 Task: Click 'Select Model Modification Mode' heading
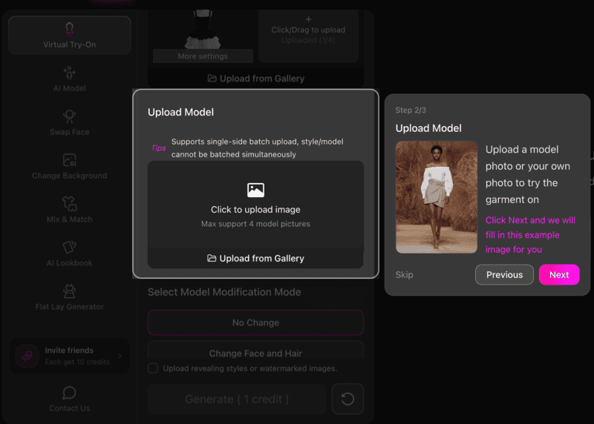coord(224,292)
